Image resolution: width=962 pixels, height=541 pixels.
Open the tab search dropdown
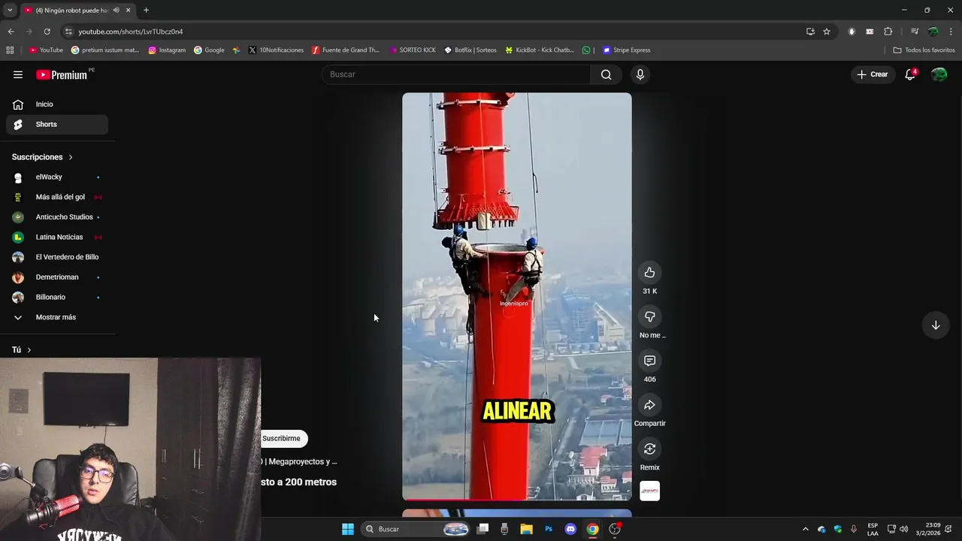click(x=10, y=11)
